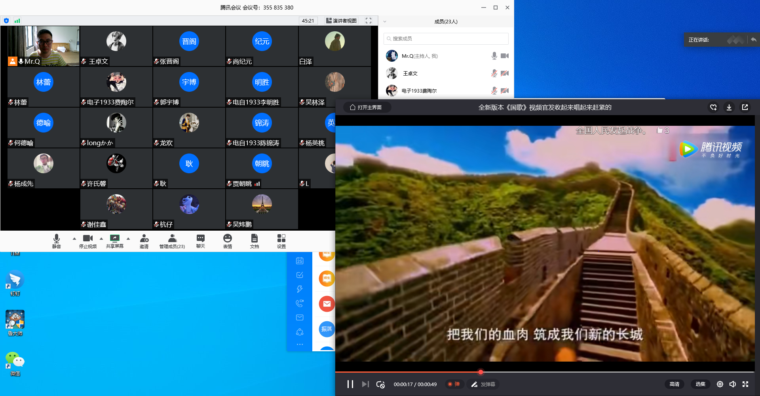Open the 文档 documents icon
Screen dimensions: 760x396
click(254, 239)
